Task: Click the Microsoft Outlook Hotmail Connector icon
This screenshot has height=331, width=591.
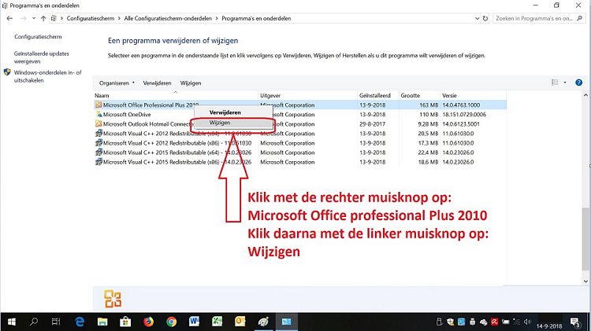Action: [98, 123]
